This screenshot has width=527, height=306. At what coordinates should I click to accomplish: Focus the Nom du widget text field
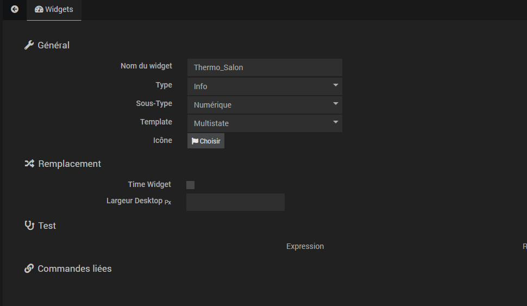(265, 67)
